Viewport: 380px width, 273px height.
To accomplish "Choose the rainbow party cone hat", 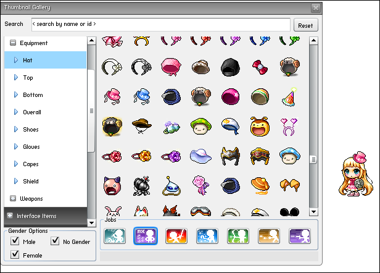I will (289, 97).
